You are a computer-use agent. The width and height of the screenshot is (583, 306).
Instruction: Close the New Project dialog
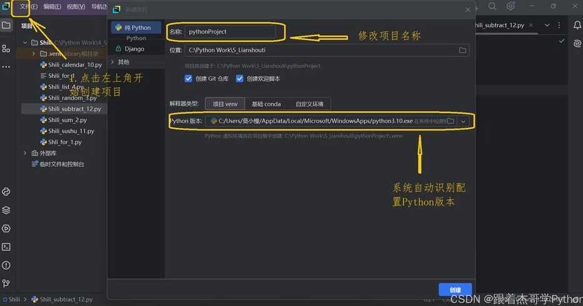(467, 10)
